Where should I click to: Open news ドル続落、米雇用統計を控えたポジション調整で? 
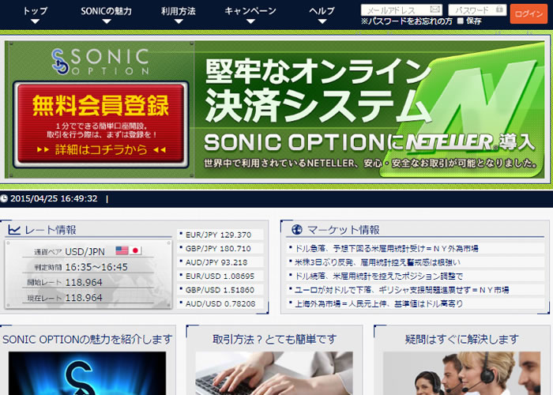coord(378,276)
